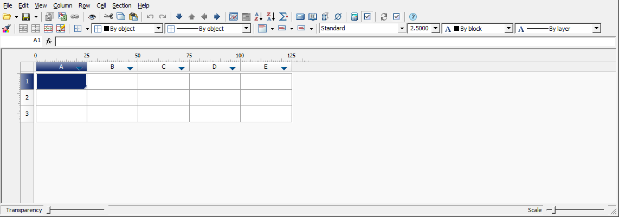This screenshot has height=217, width=619.
Task: Open the Column menu
Action: 62,5
